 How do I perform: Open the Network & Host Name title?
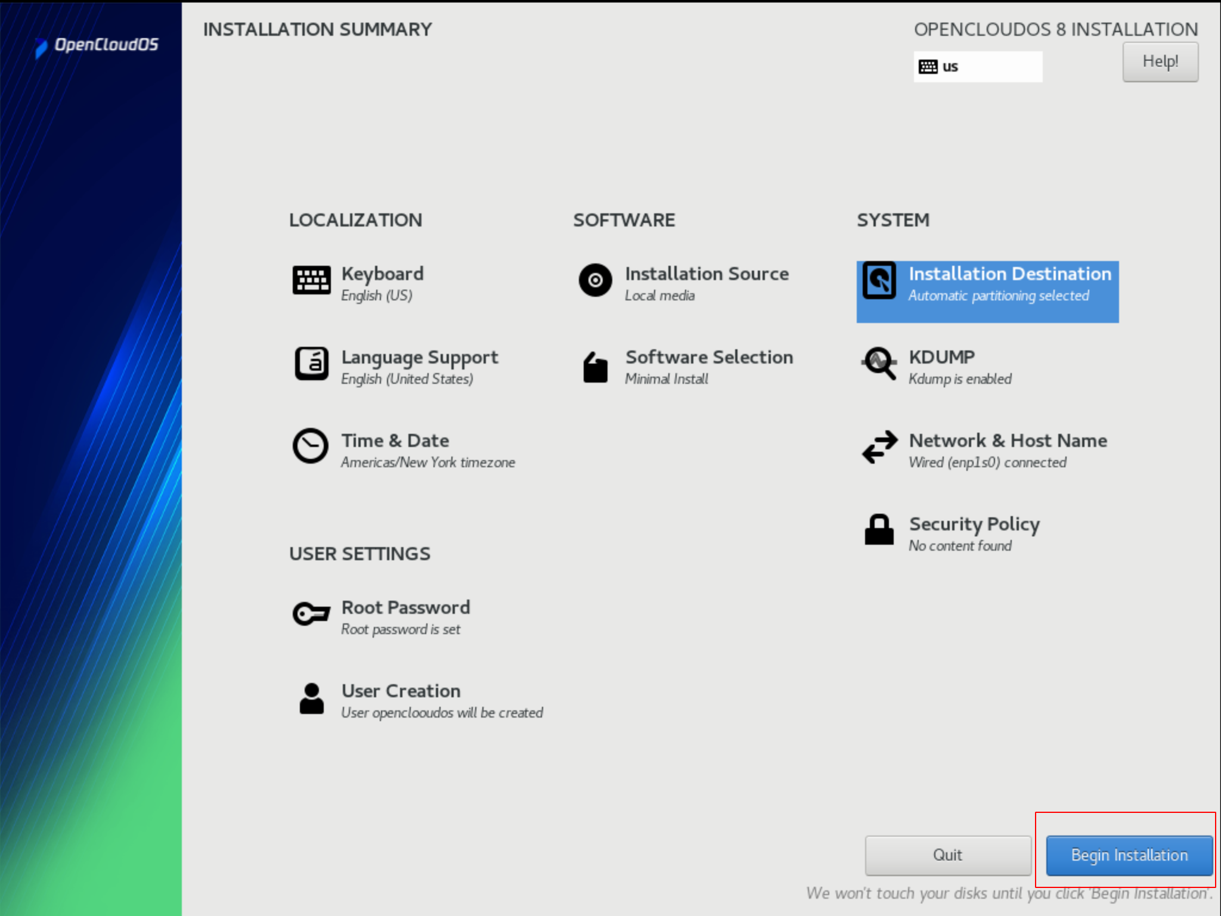pos(1008,440)
